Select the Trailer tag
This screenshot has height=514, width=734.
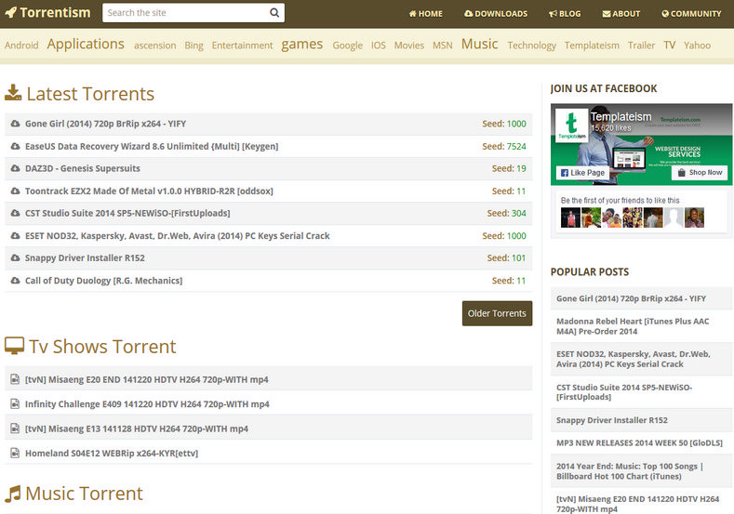641,46
